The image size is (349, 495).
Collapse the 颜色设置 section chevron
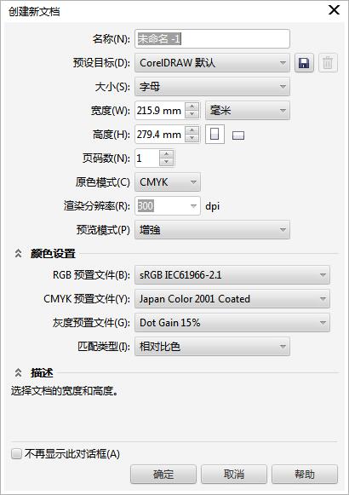[x=18, y=253]
